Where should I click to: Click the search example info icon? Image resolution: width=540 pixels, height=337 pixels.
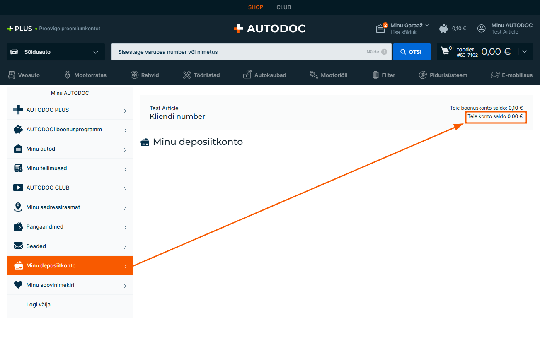(384, 52)
